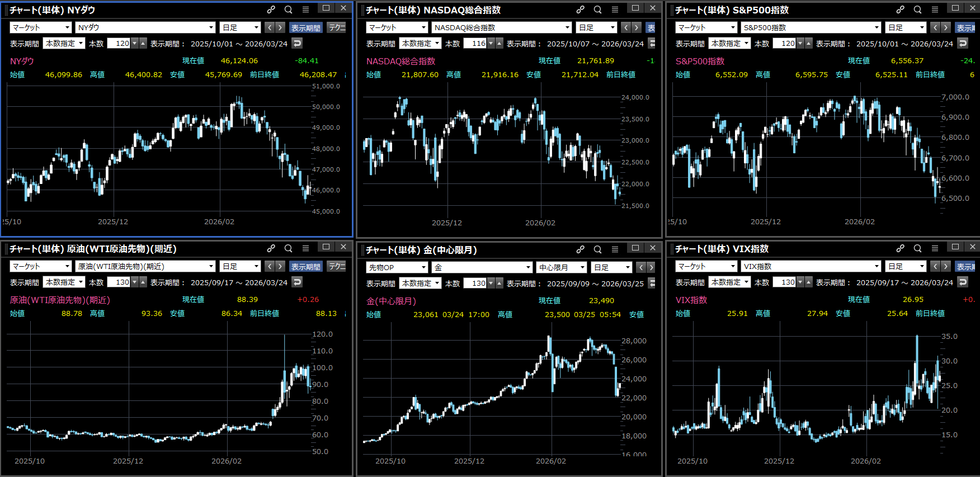Image resolution: width=980 pixels, height=477 pixels.
Task: Maximize the 金(中心限月) chart window
Action: [635, 248]
